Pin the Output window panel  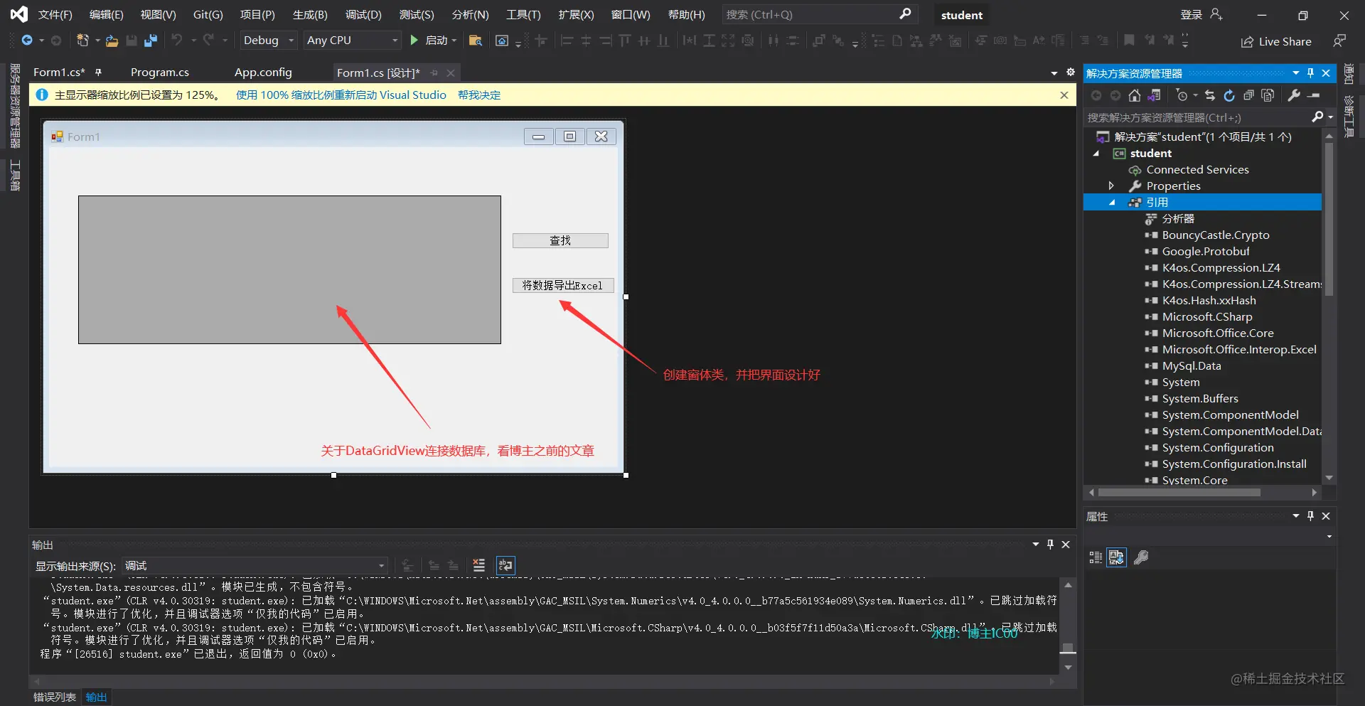pyautogui.click(x=1051, y=545)
